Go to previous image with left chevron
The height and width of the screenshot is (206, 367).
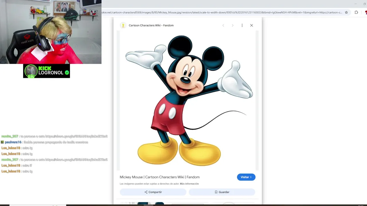point(223,25)
